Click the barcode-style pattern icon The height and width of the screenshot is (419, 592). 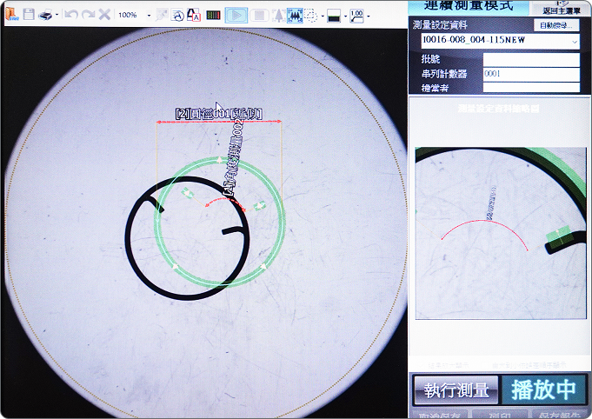pos(213,15)
